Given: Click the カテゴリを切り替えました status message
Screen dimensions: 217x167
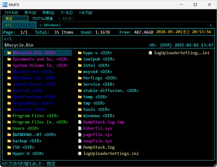Looking at the screenshot, I should [28, 164].
